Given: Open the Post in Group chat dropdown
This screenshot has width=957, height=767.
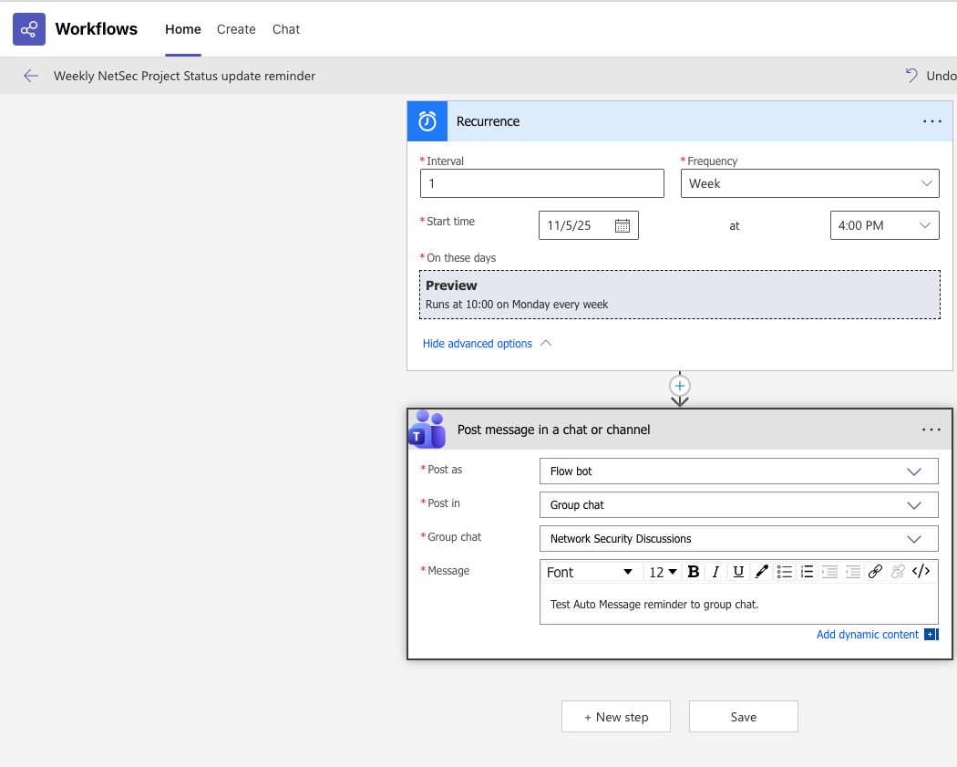Looking at the screenshot, I should [x=738, y=505].
